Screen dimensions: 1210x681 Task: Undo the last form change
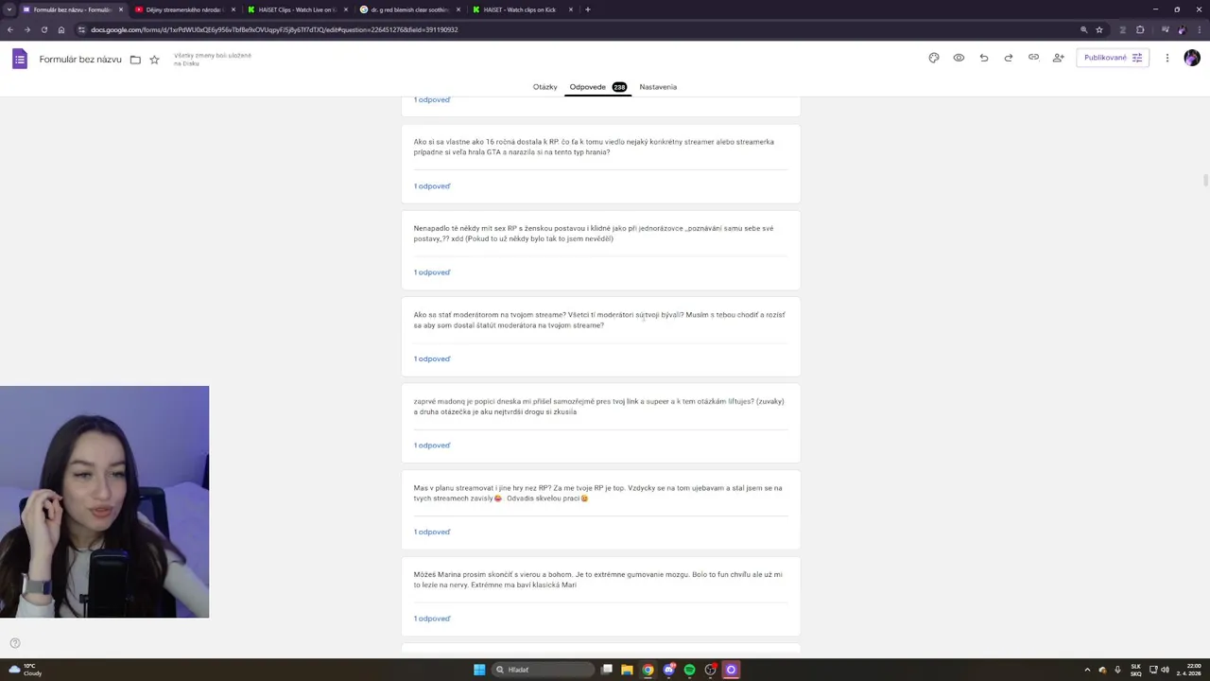(x=984, y=58)
